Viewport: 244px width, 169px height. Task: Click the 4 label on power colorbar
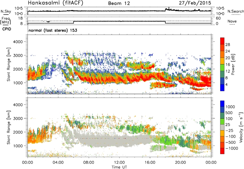227,85
